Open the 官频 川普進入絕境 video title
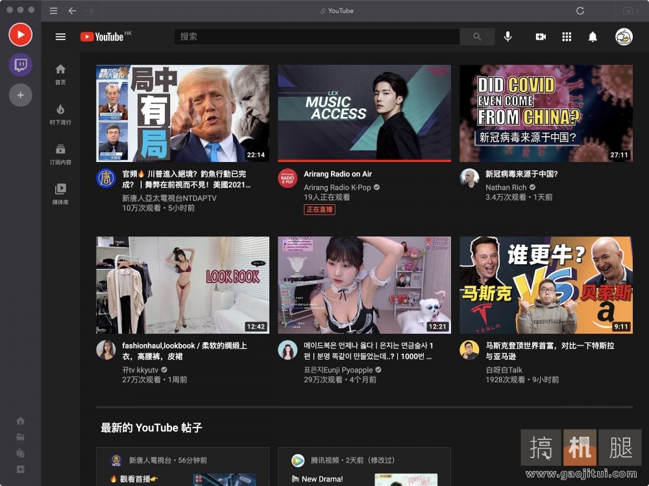The width and height of the screenshot is (649, 486). click(186, 179)
